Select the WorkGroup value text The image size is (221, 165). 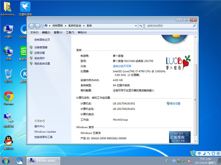coord(120,120)
